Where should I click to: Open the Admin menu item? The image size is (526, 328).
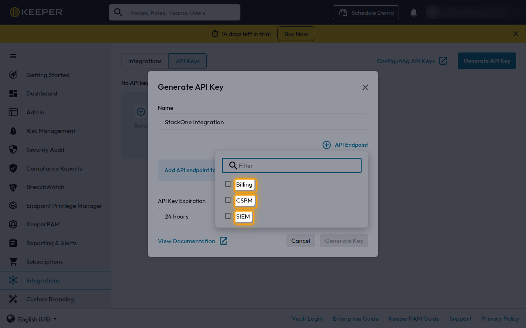pyautogui.click(x=55, y=112)
